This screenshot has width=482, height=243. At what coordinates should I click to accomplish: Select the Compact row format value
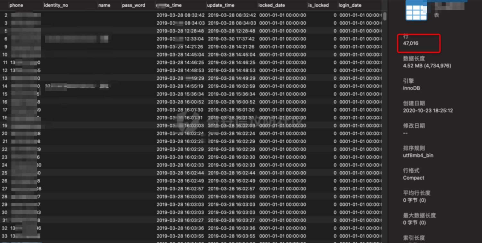(414, 178)
